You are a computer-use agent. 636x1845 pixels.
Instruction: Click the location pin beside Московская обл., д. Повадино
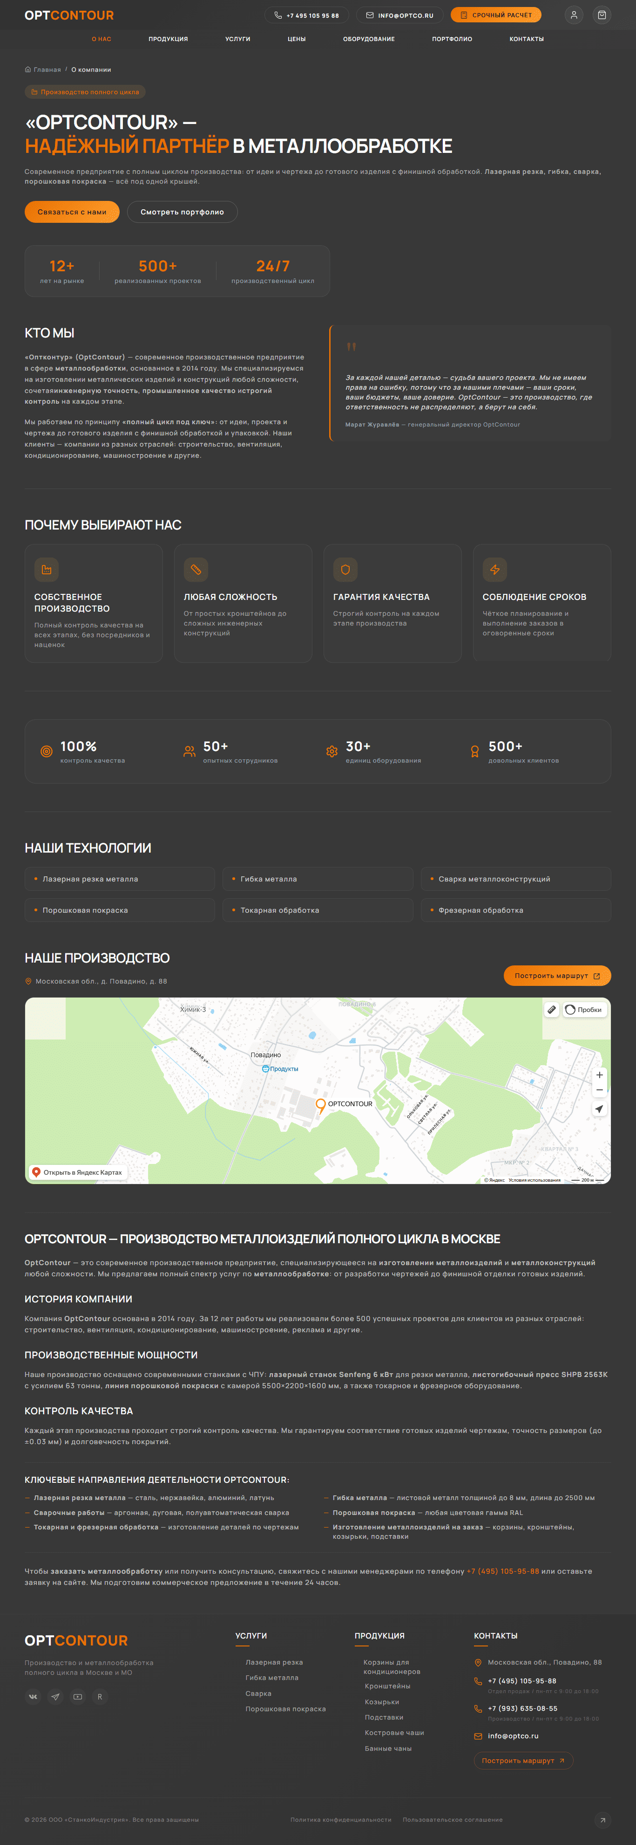28,981
